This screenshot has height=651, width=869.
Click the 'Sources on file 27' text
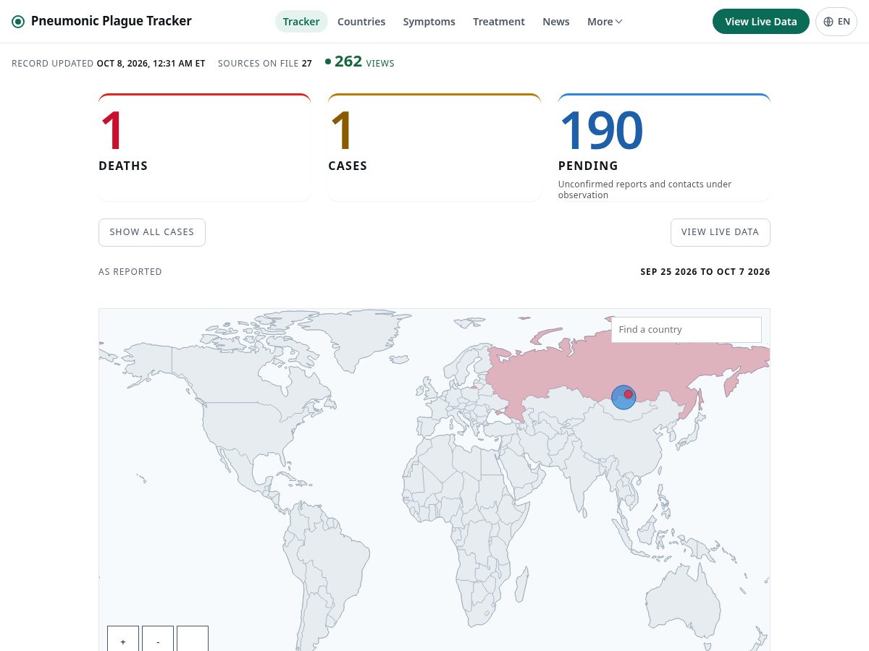point(265,64)
